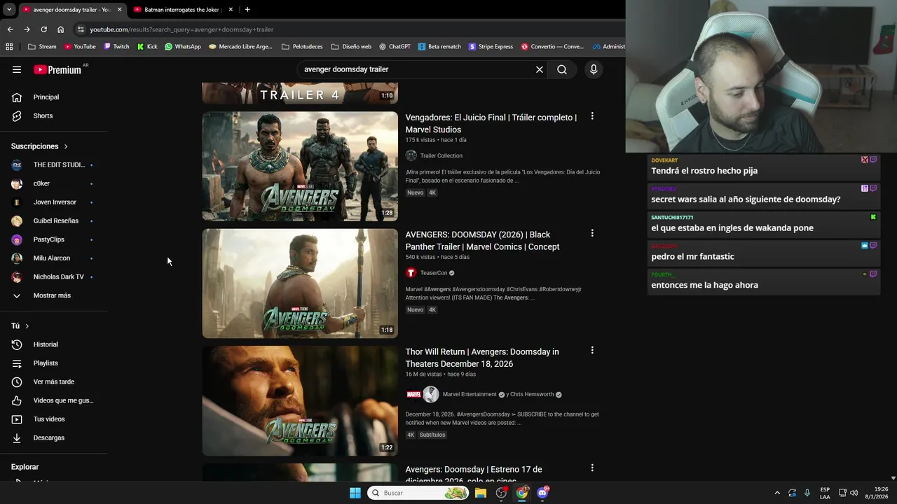Screen dimensions: 897x504
Task: Open Joven Inversor subscription channel
Action: 54,202
